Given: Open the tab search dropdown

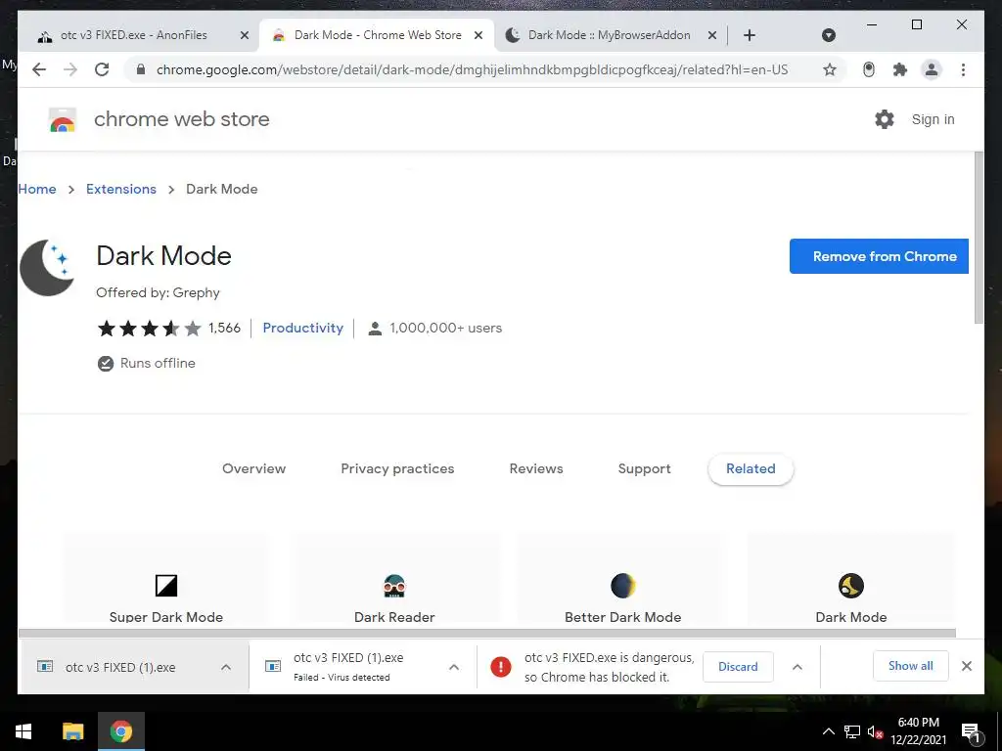Looking at the screenshot, I should (x=828, y=35).
